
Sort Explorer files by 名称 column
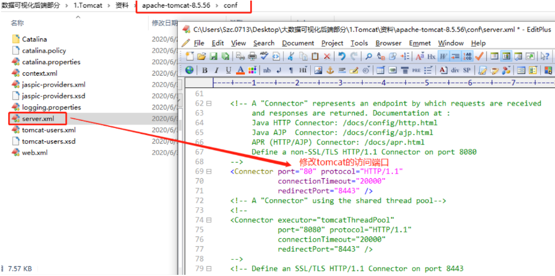point(17,23)
